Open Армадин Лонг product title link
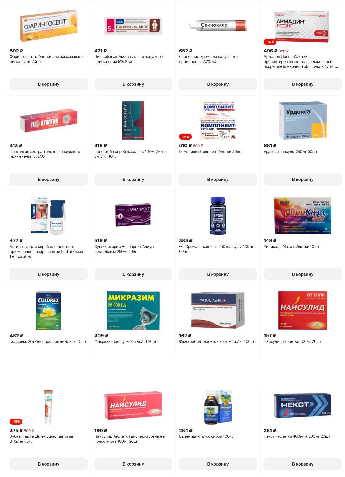Image resolution: width=345 pixels, height=477 pixels. click(x=301, y=62)
